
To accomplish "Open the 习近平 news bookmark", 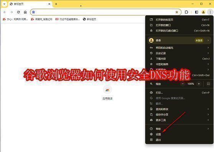I will click(67, 20).
